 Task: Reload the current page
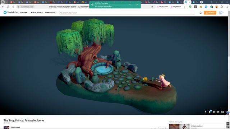(x=13, y=7)
